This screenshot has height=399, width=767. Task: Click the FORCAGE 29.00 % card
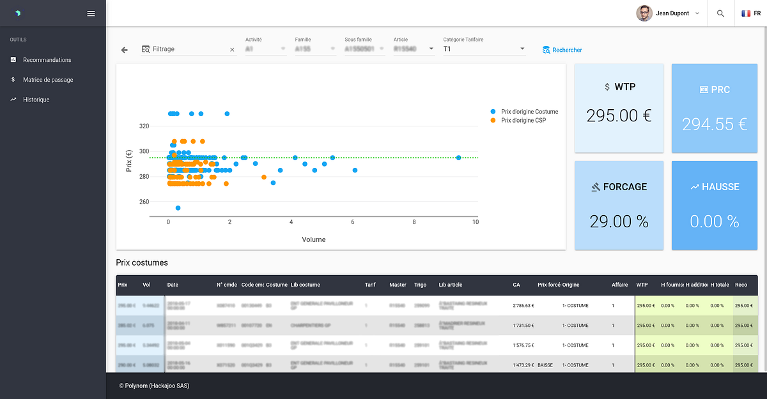(x=618, y=205)
